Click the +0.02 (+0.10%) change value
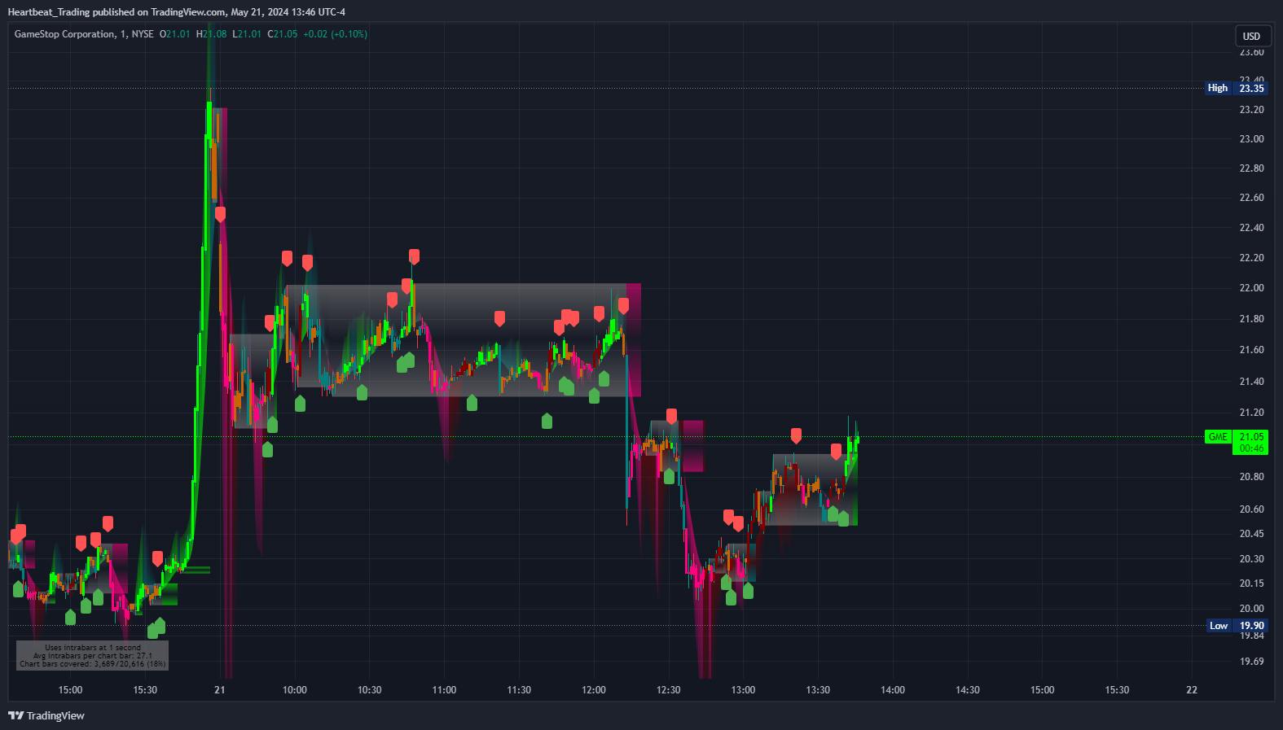This screenshot has height=730, width=1283. pos(335,34)
